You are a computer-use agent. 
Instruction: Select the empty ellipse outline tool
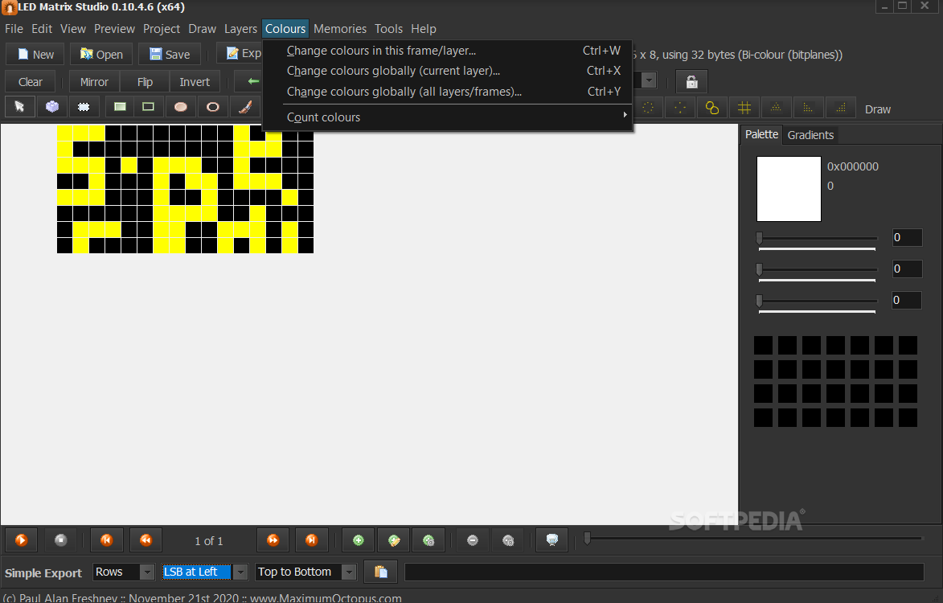(213, 107)
